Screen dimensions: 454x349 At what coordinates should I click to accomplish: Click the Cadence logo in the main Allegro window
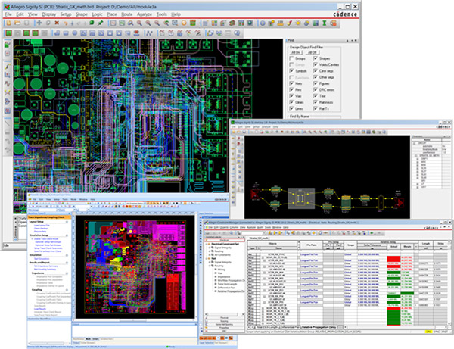point(345,14)
